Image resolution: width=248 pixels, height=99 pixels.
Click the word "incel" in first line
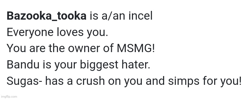click(x=140, y=16)
